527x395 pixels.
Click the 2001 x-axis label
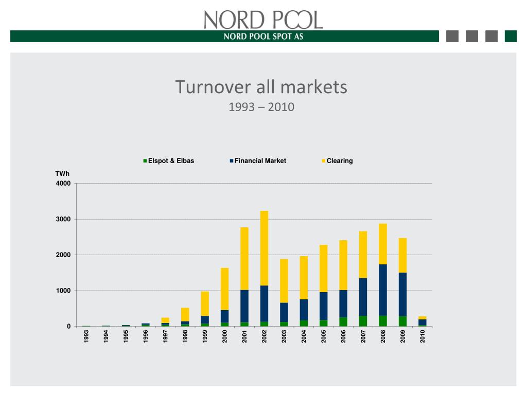tap(244, 336)
